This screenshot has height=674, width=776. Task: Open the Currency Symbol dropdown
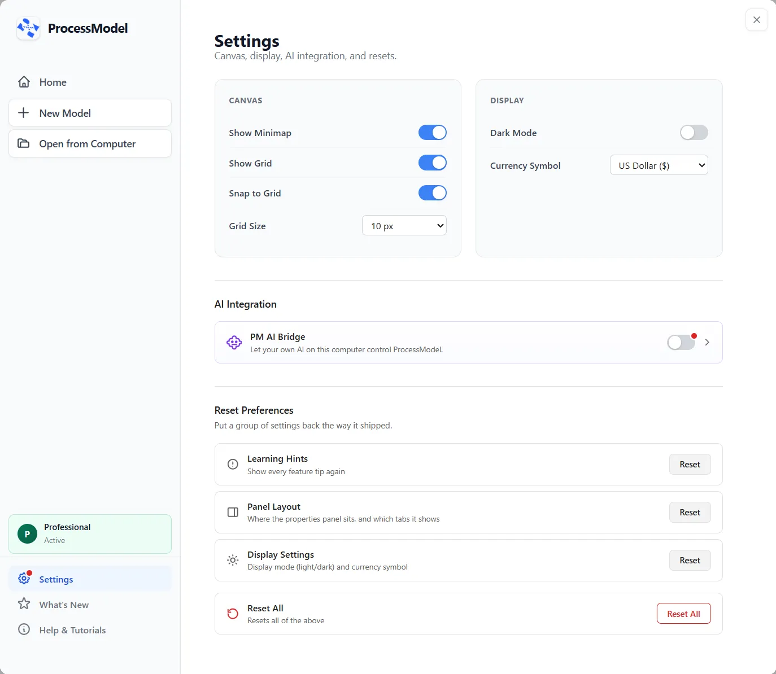659,165
